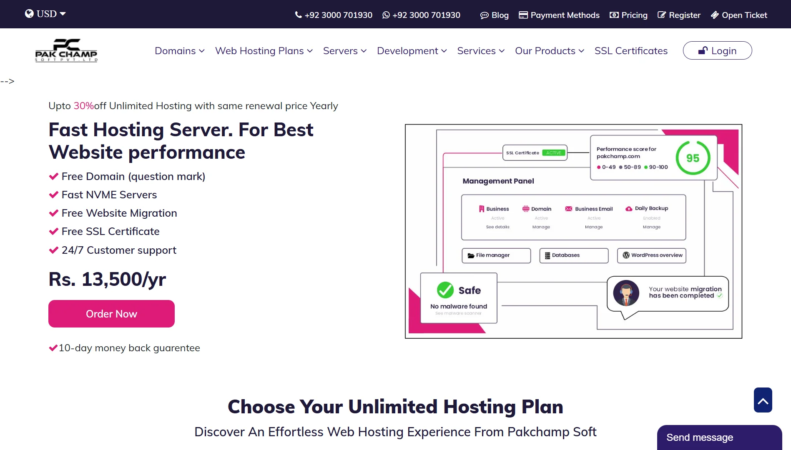Click the Payment Methods card icon
This screenshot has width=791, height=450.
[x=523, y=15]
